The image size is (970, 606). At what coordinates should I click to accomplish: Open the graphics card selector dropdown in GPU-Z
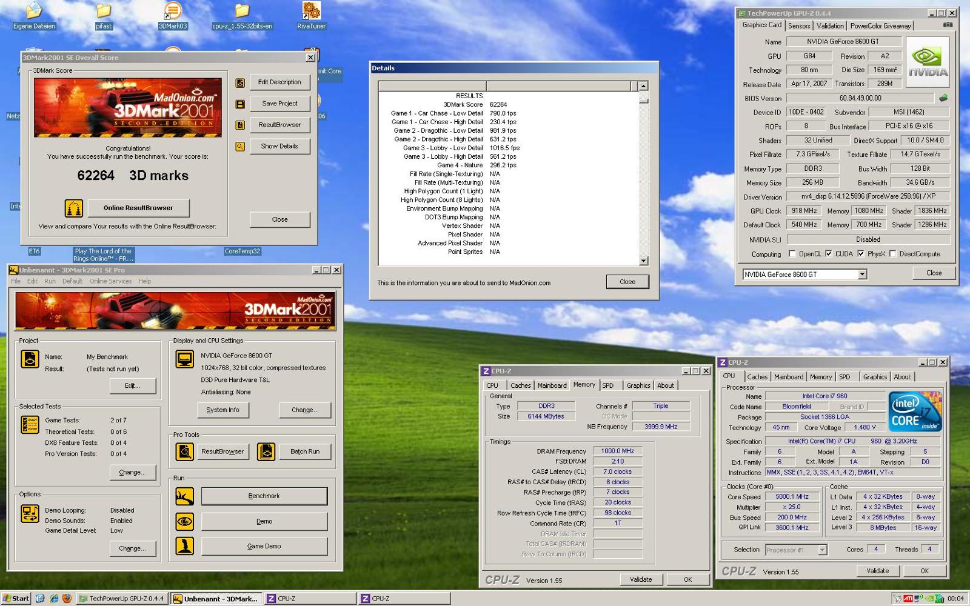tap(861, 275)
